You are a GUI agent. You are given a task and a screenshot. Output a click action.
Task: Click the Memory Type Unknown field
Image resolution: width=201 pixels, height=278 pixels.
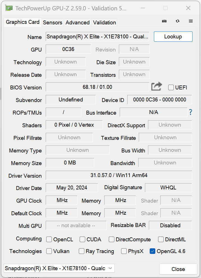click(78, 150)
